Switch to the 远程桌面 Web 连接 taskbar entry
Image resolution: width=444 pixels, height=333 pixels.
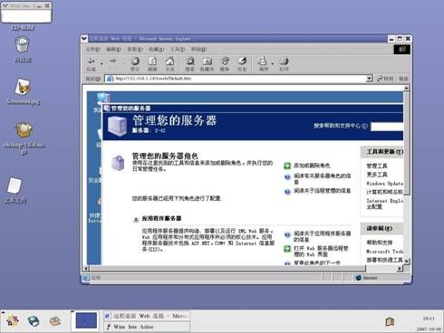(147, 316)
